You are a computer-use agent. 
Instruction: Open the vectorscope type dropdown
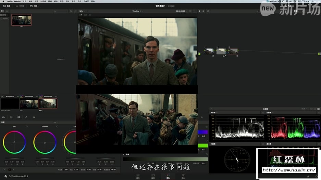coord(214,144)
